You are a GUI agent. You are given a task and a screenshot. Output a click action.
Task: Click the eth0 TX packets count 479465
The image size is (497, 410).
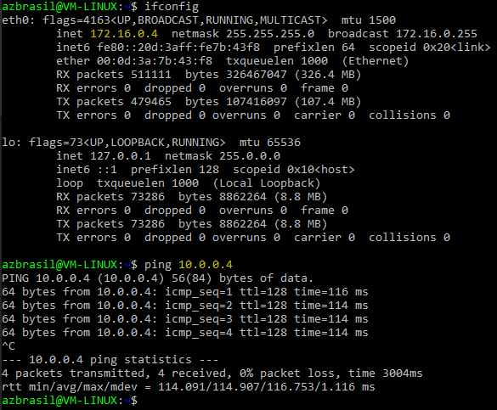click(x=151, y=102)
